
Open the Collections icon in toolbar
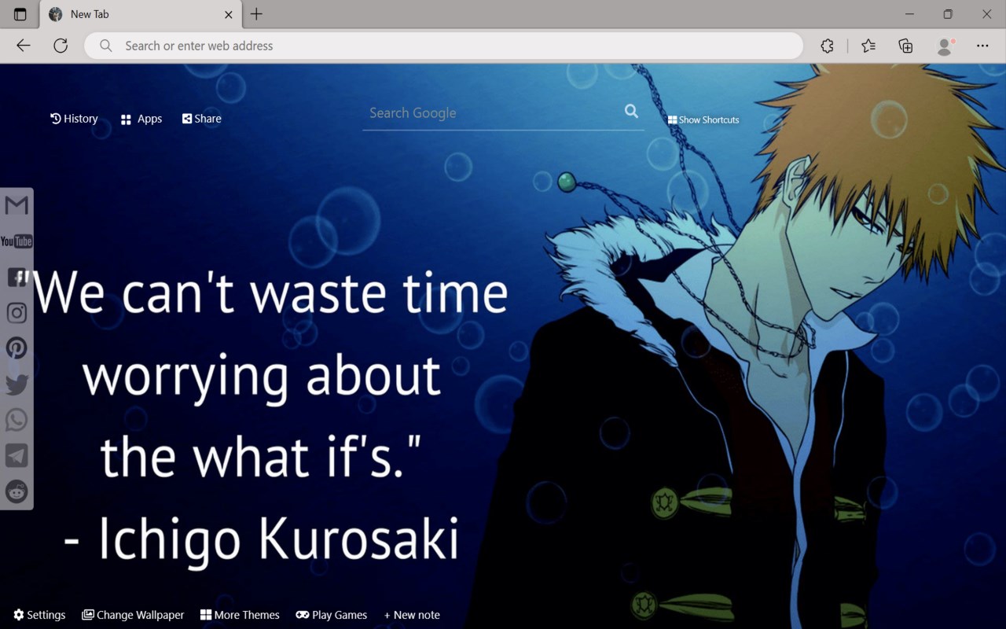coord(905,46)
